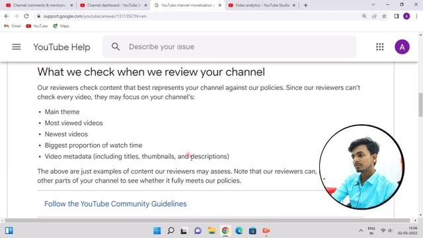Open the Maps bookmark
The width and height of the screenshot is (423, 238).
[x=61, y=26]
